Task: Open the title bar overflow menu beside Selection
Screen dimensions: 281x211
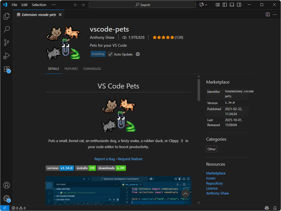Action: tap(54, 5)
